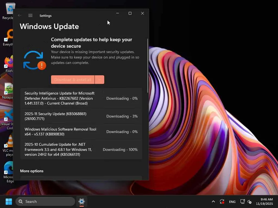This screenshot has width=278, height=208.
Task: Select the Microsoft Edge desktop shortcut
Action: pos(8,172)
